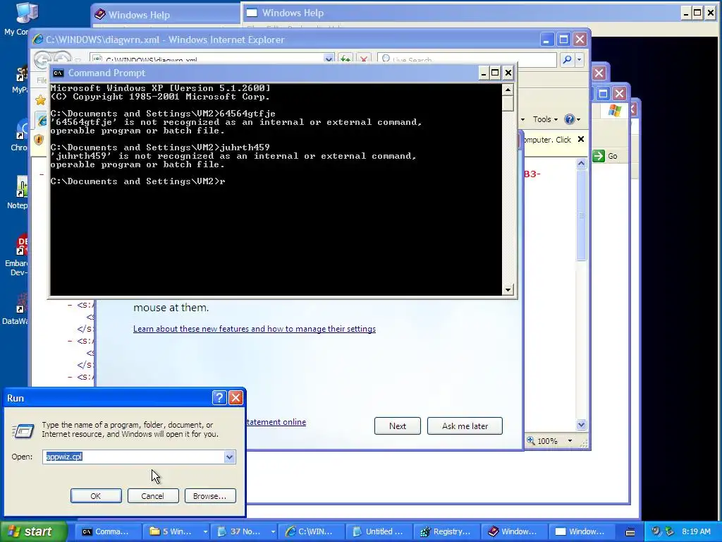Viewport: 722px width, 542px height.
Task: Expand the Open dropdown in Run dialog
Action: pos(229,457)
